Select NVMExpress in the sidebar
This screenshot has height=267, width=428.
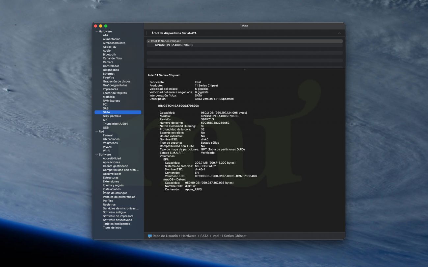click(x=111, y=101)
